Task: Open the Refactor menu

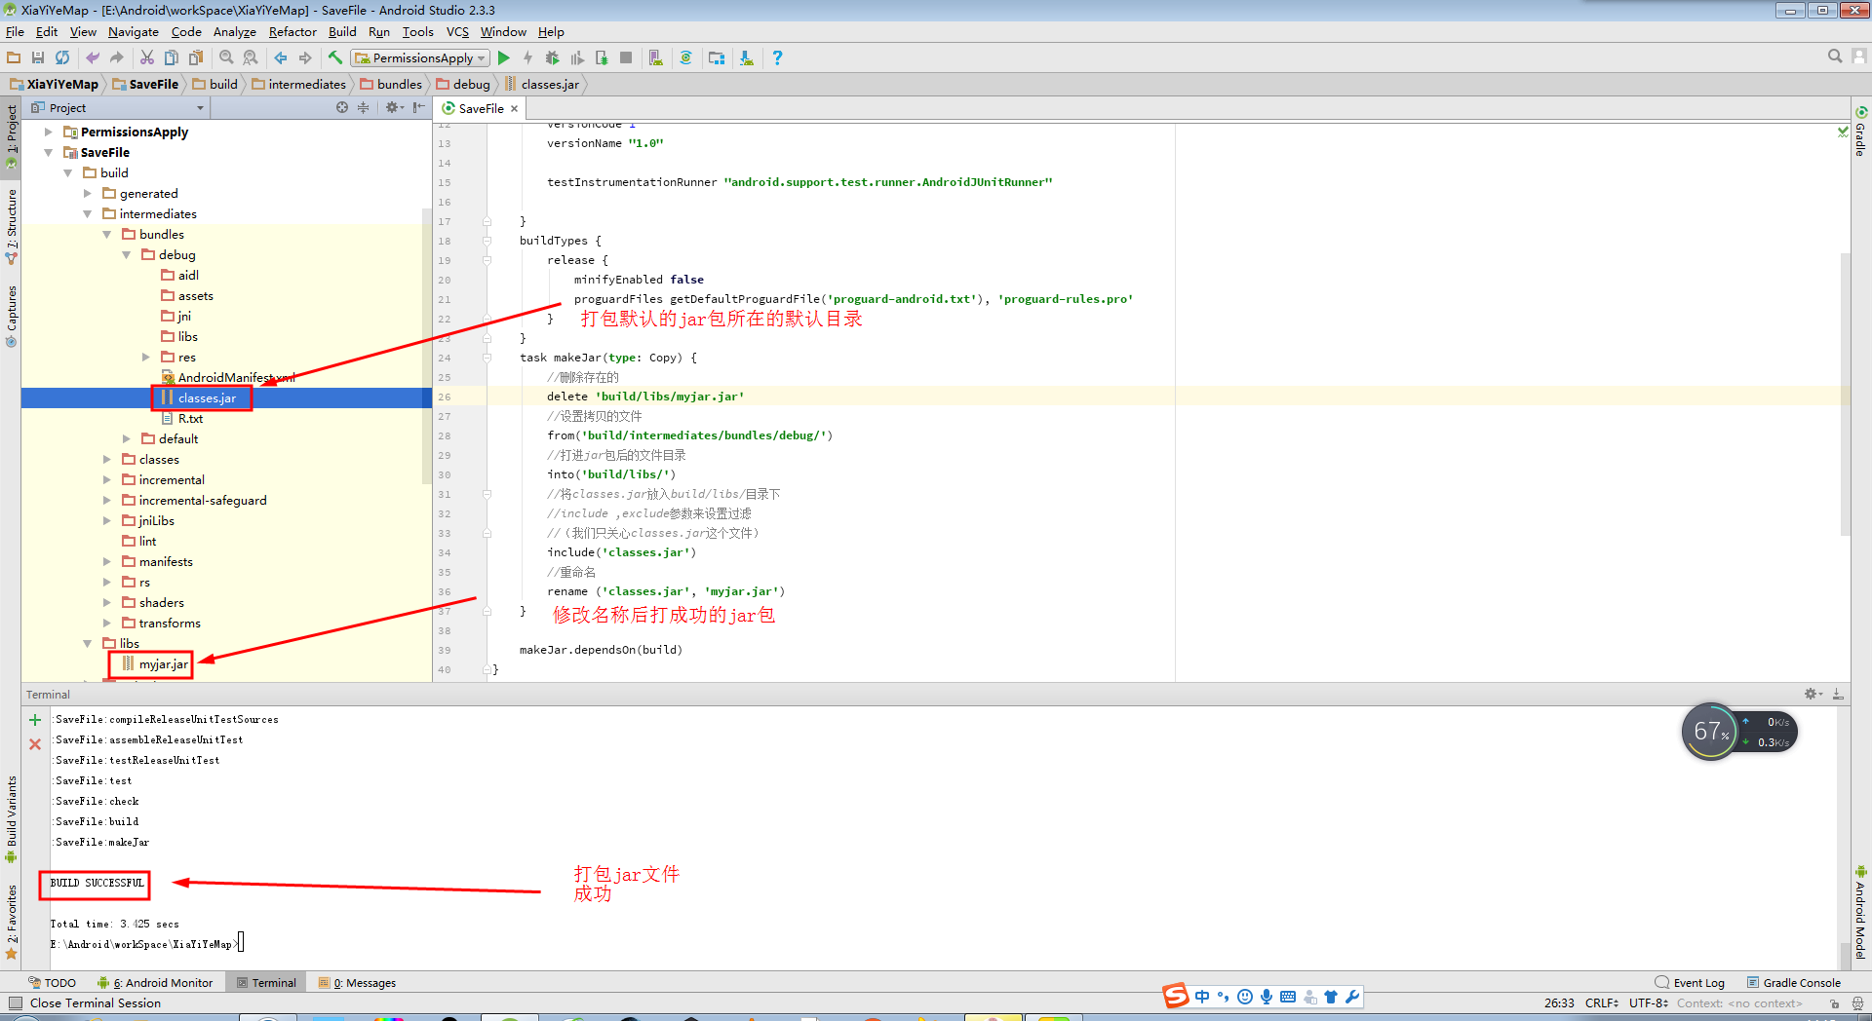Action: pos(292,32)
